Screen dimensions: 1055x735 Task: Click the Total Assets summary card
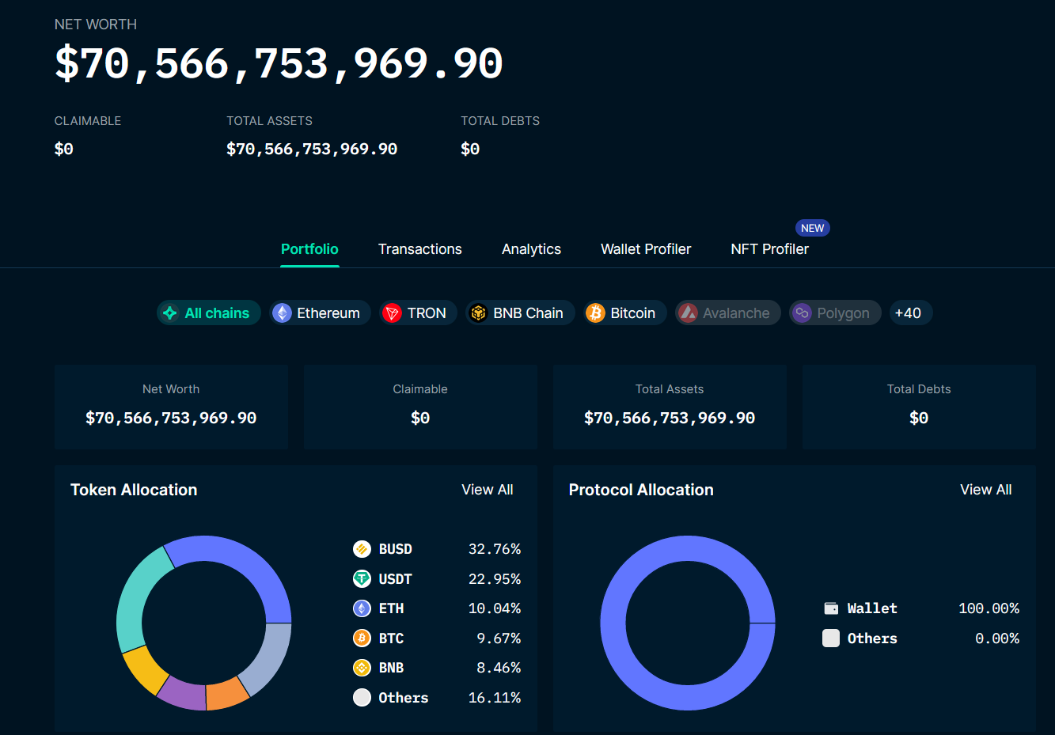point(670,407)
